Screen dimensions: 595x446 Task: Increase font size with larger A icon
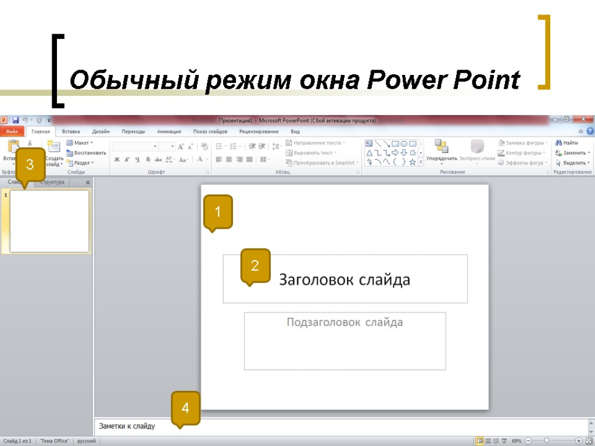(181, 146)
